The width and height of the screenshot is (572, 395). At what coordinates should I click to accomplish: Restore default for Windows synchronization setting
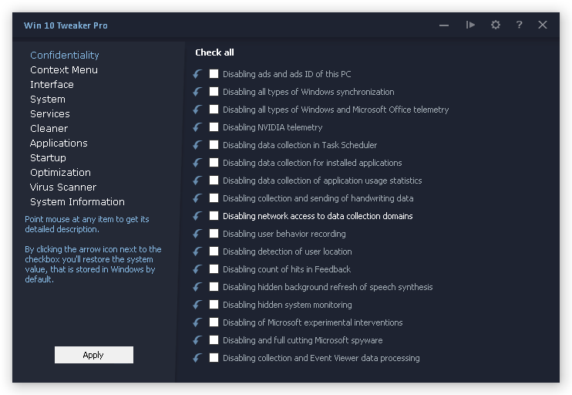[198, 92]
